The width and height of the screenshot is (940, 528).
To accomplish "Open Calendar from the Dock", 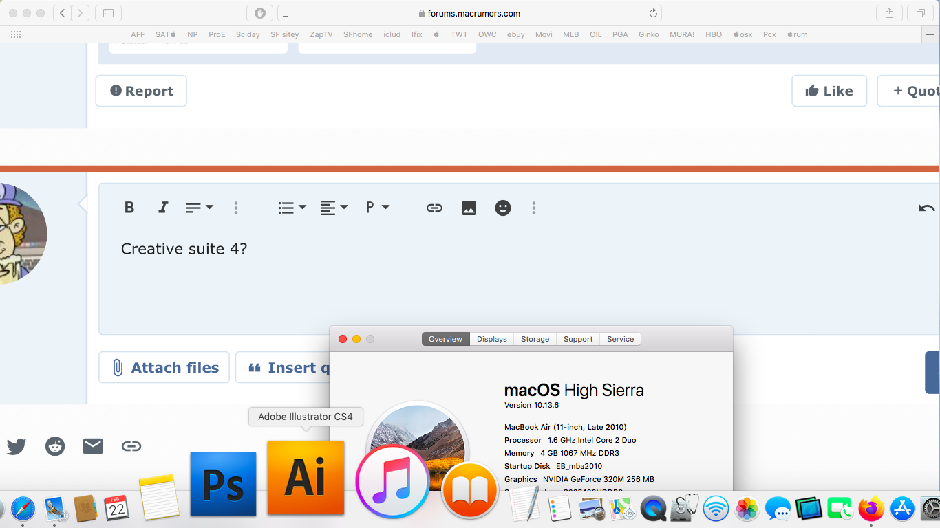I will click(x=117, y=508).
